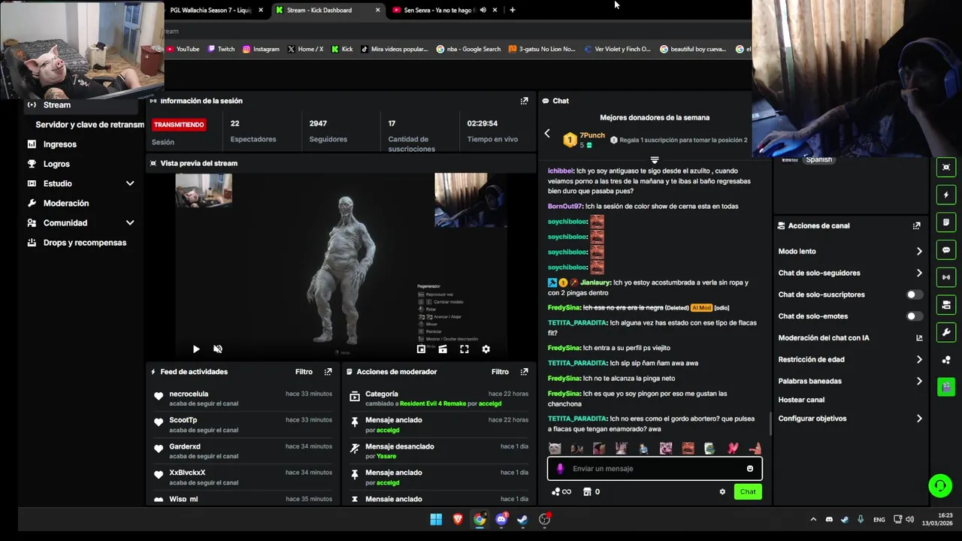Expand Modo lento options
This screenshot has height=541, width=962.
click(x=918, y=252)
